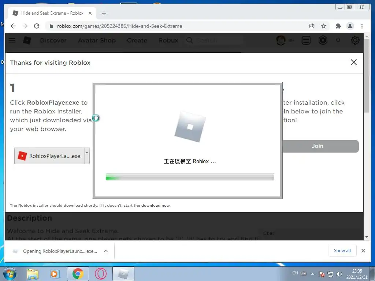Viewport: 375px width, 281px height.
Task: Open the user avatar profile icon
Action: tap(281, 40)
